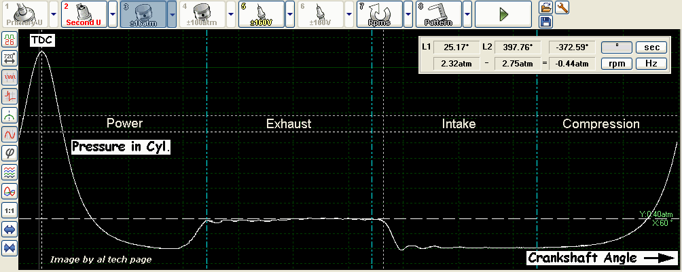Toggle channel 2 Second U input
This screenshot has height=272, width=682.
pyautogui.click(x=82, y=14)
